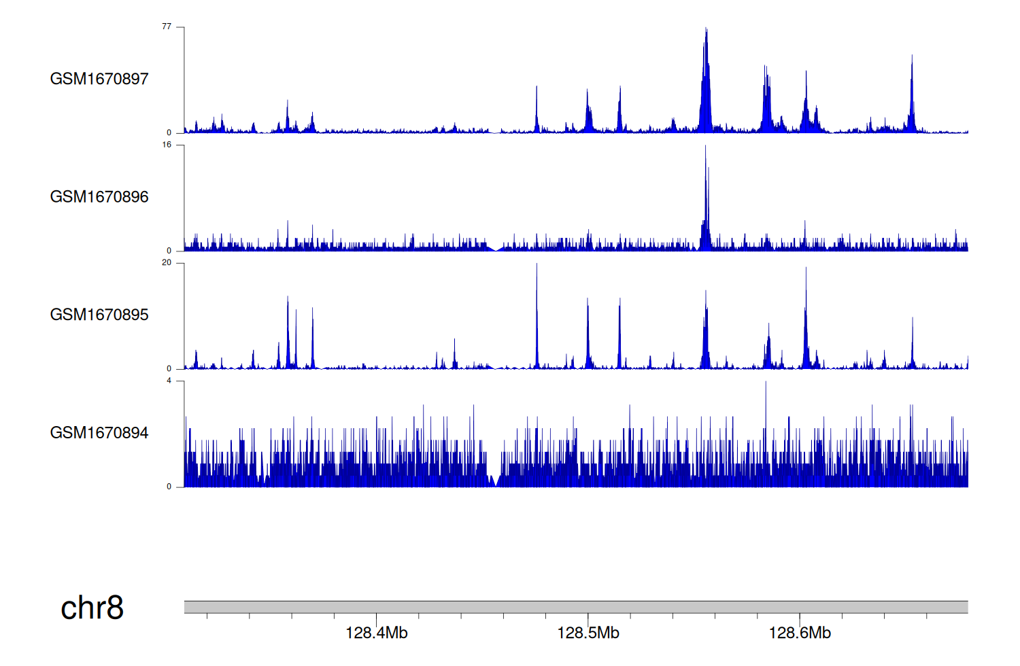Click the y-axis maximum value 77
The height and width of the screenshot is (666, 1020).
pos(167,27)
